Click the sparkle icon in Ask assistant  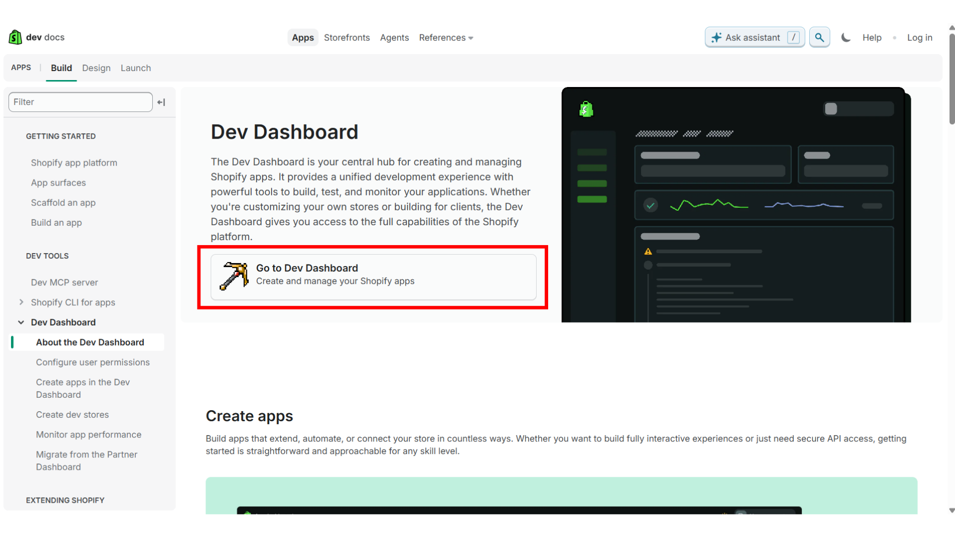click(x=716, y=37)
